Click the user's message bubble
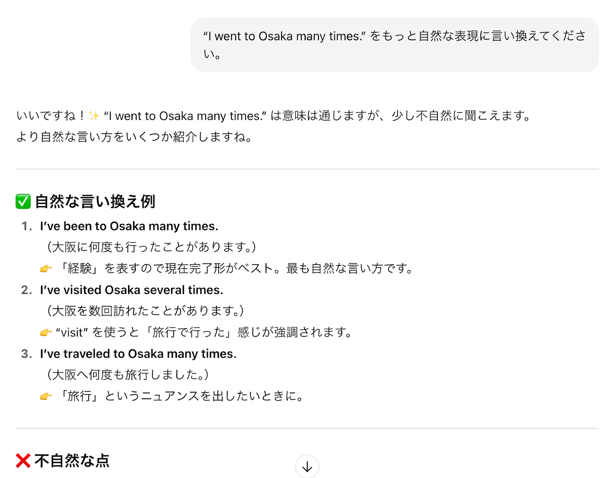The width and height of the screenshot is (613, 478). 394,45
